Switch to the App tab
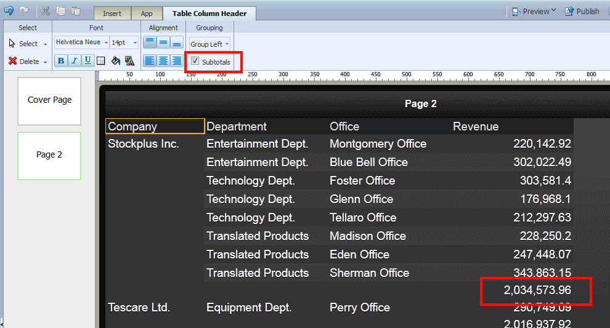610x328 pixels. pyautogui.click(x=147, y=13)
